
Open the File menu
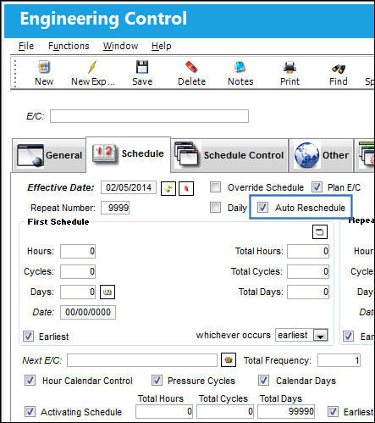click(x=26, y=46)
